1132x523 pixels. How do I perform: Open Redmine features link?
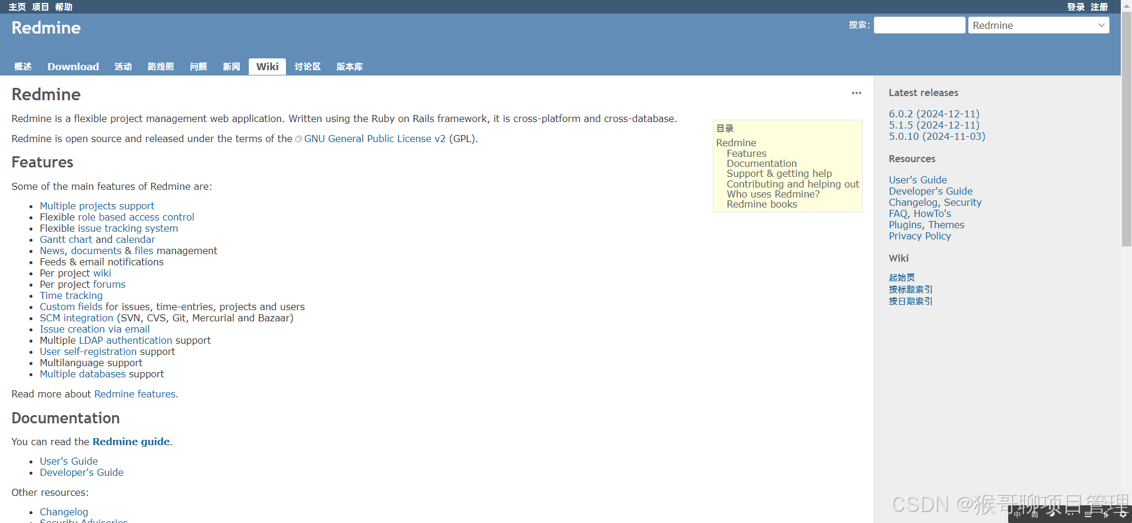pyautogui.click(x=135, y=394)
